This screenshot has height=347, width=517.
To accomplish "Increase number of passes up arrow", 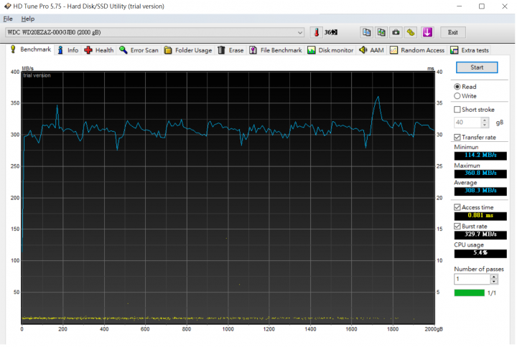I will [495, 277].
